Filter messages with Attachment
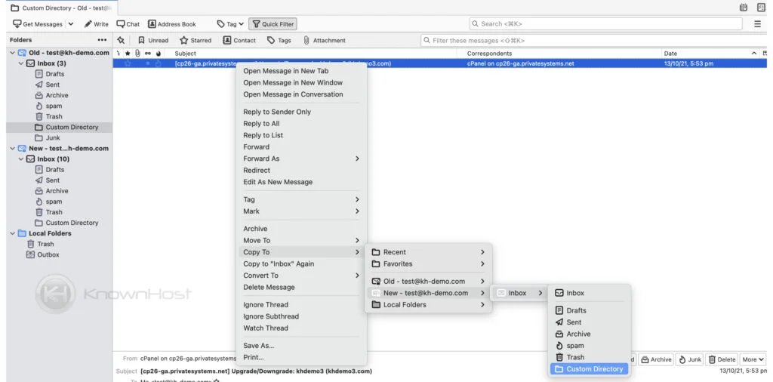 pyautogui.click(x=324, y=41)
